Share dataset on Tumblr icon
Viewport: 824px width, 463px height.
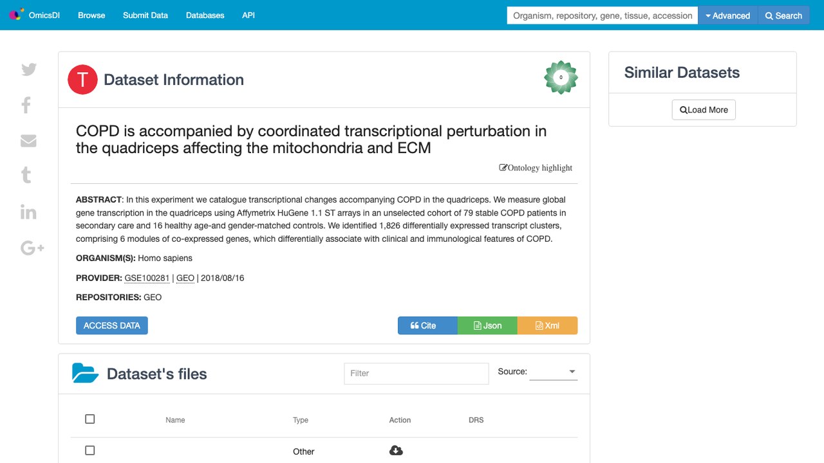click(26, 175)
